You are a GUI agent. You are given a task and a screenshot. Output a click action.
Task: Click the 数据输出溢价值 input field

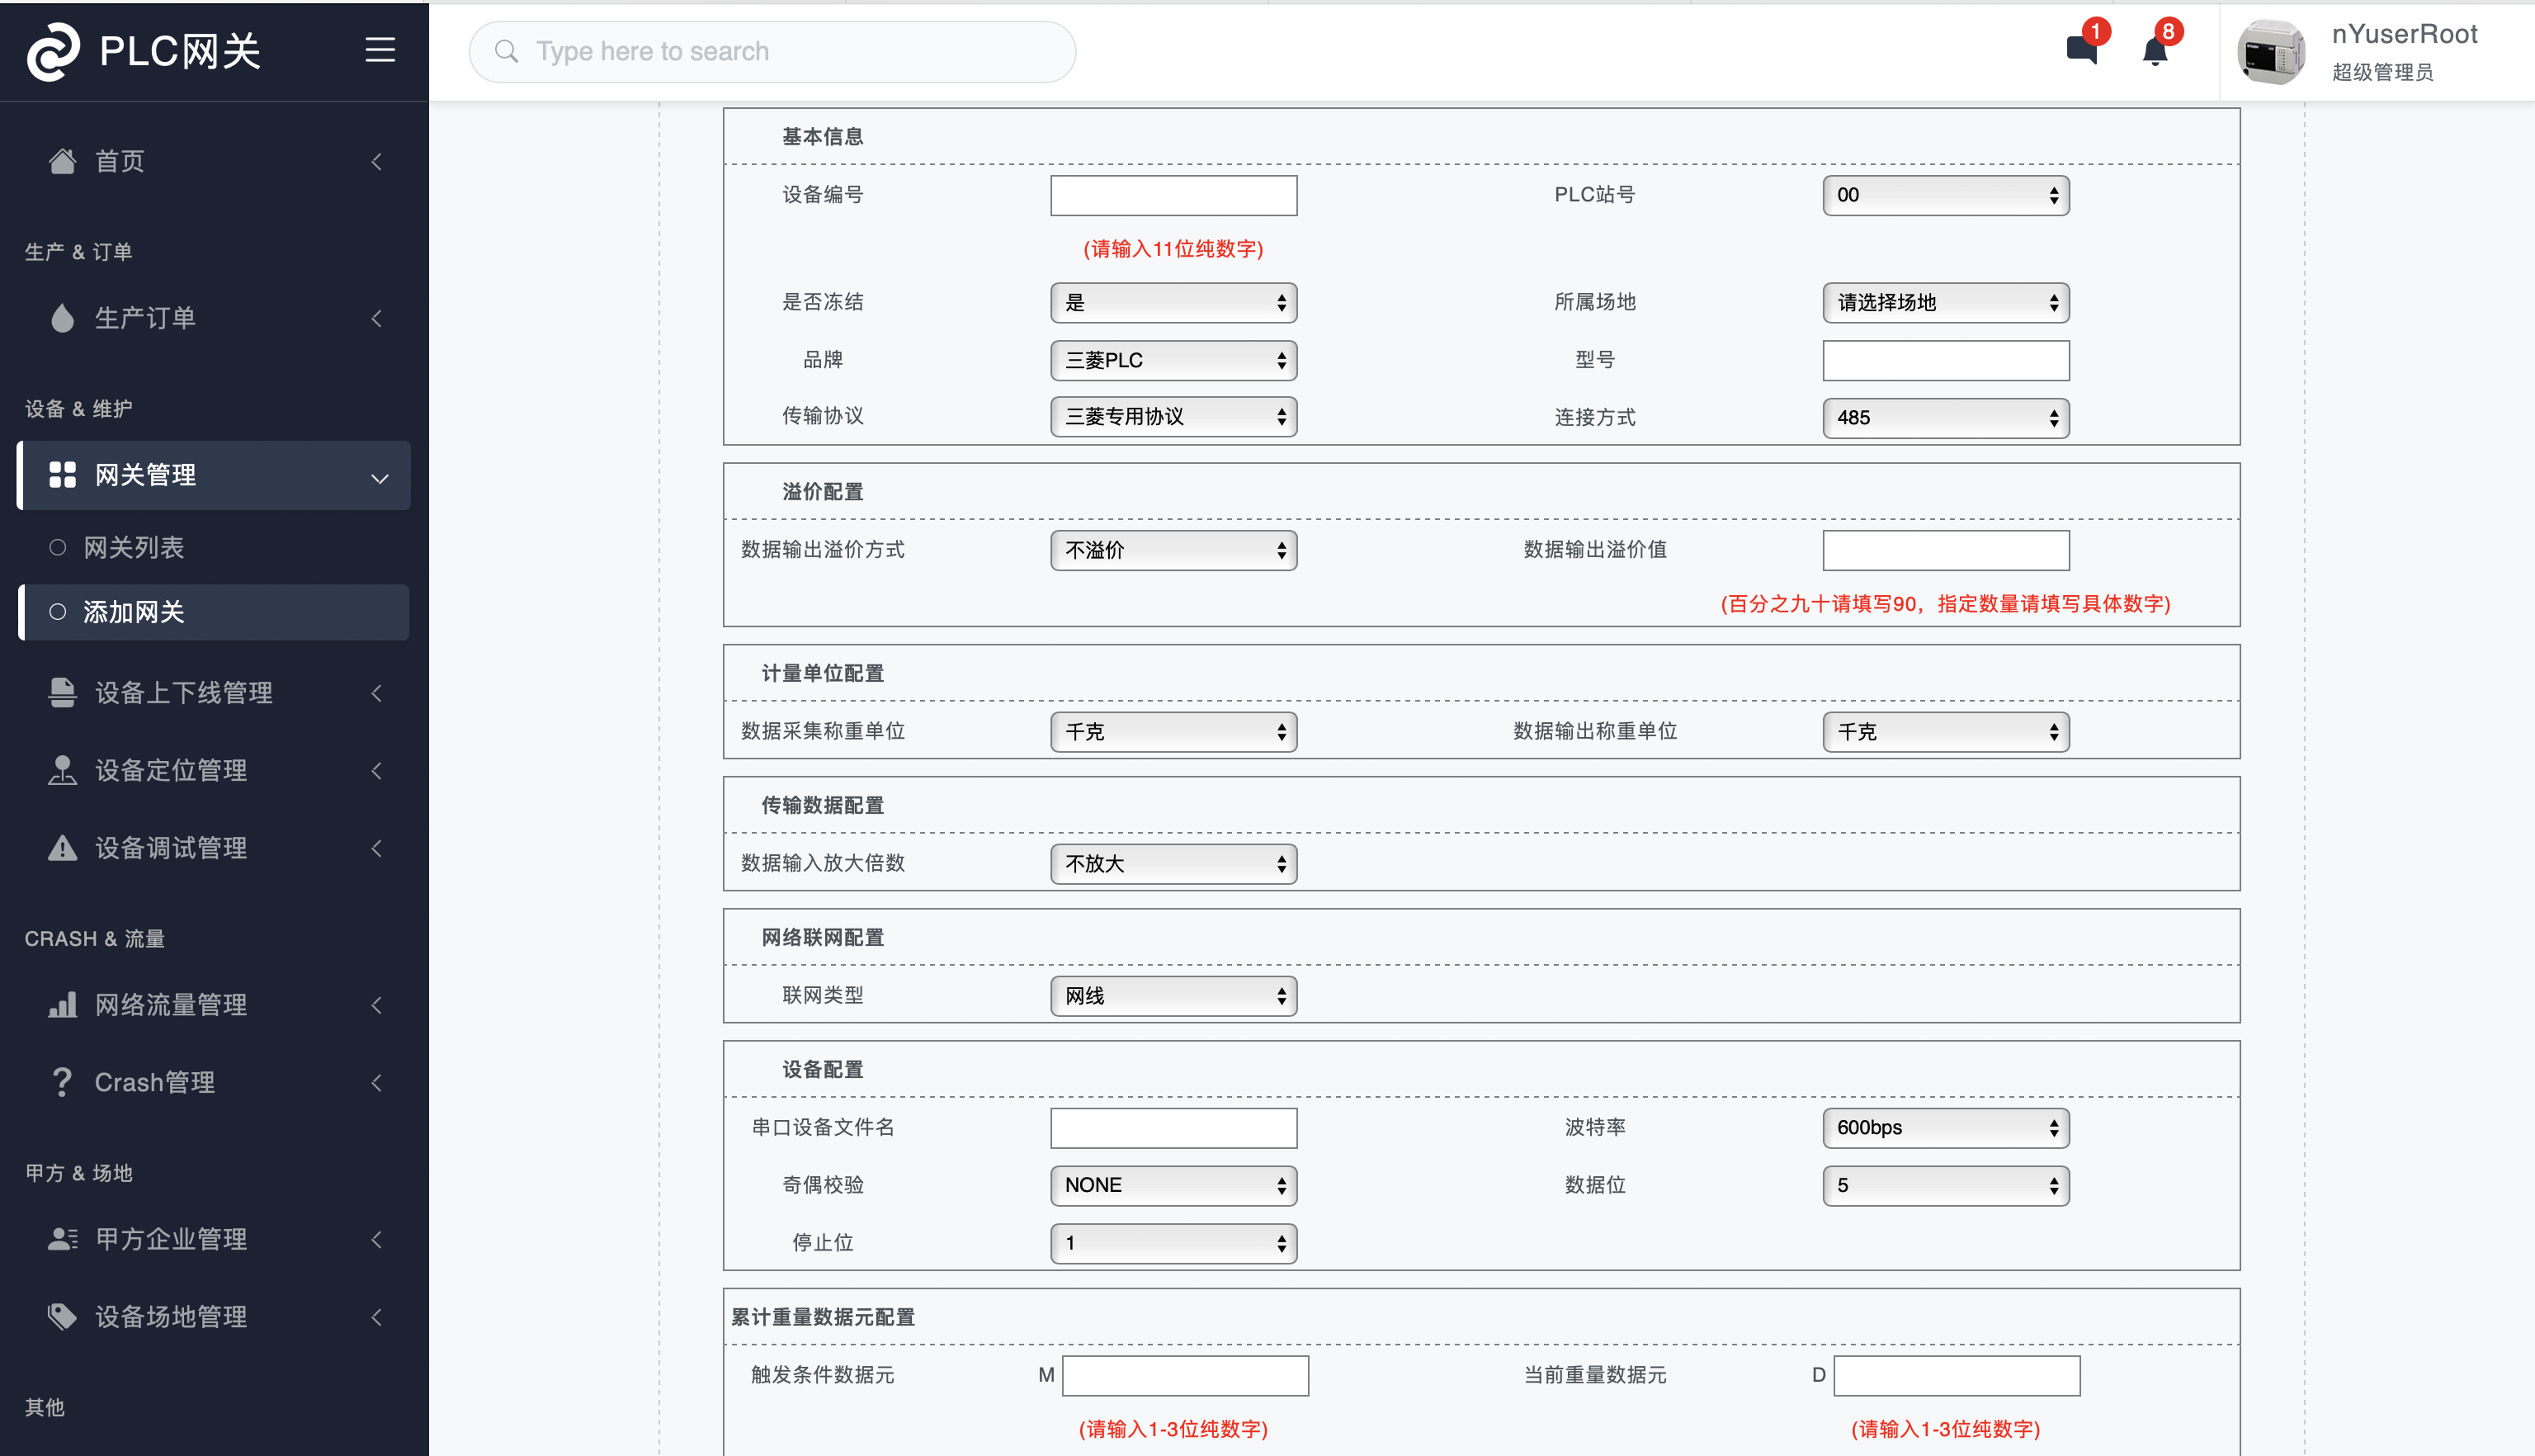point(1945,551)
